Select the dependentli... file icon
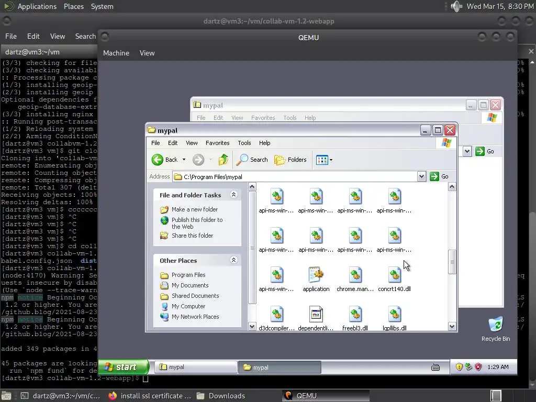536x402 pixels. coord(316,314)
